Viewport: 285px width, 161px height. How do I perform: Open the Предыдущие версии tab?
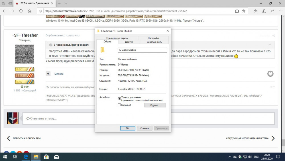[117, 38]
